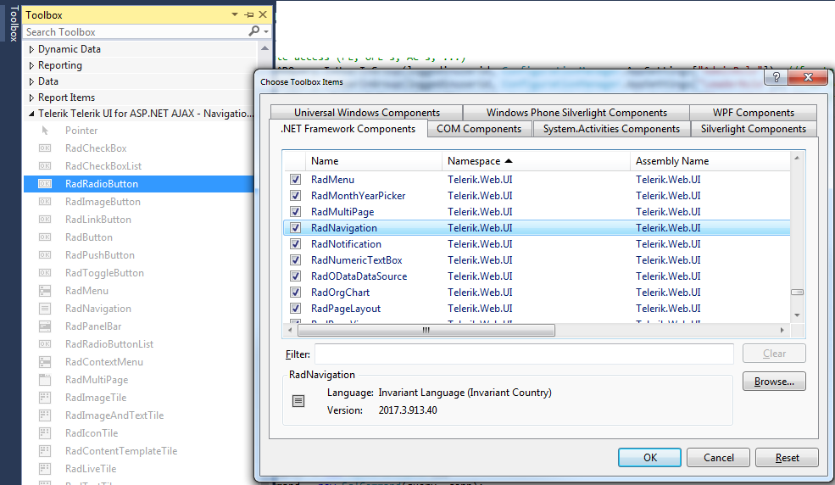Click the vertical scrollbar thumb in component list
This screenshot has height=485, width=835.
(797, 292)
